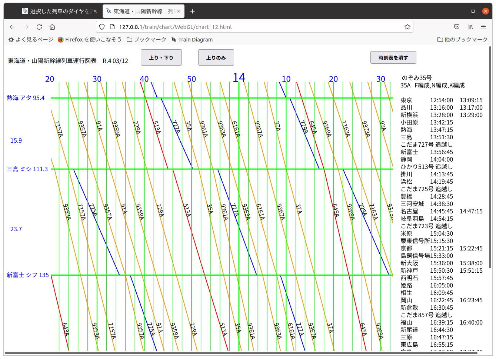496x359 pixels.
Task: Click the 15.9 distance label
Action: pos(16,140)
